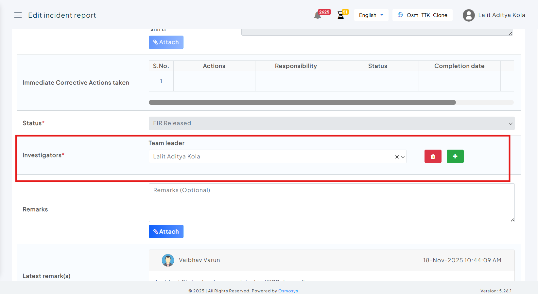The width and height of the screenshot is (538, 294).
Task: Expand the Team leader dropdown arrow
Action: [x=403, y=157]
